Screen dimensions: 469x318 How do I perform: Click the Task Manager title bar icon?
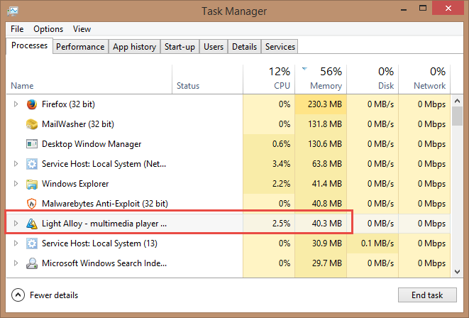pos(13,11)
